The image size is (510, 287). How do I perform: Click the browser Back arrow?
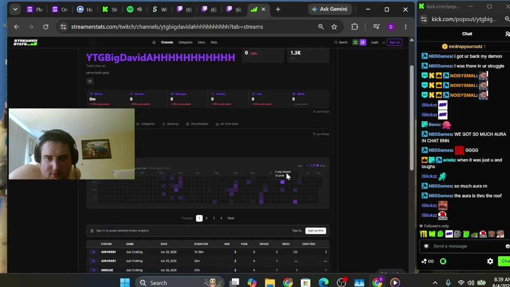pos(16,27)
